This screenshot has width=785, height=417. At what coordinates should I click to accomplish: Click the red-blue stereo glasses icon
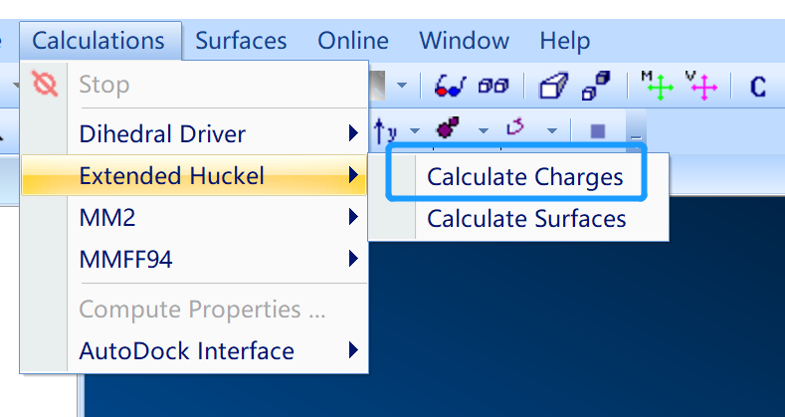[x=453, y=87]
